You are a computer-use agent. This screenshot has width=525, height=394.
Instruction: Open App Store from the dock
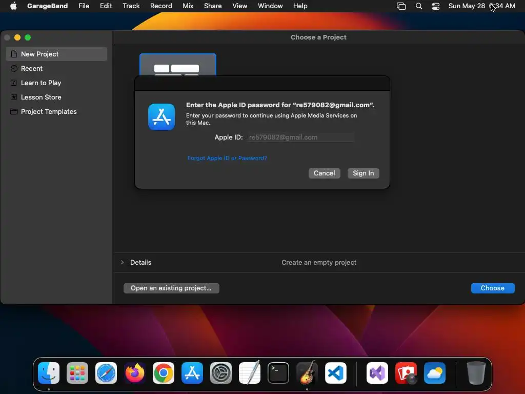192,373
